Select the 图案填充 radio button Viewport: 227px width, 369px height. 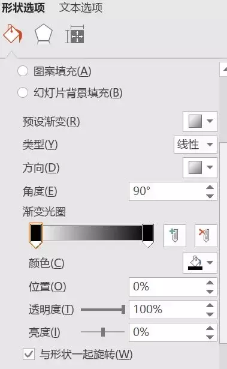pyautogui.click(x=23, y=71)
